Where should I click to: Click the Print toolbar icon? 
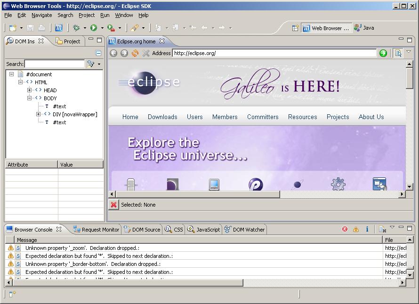41,28
